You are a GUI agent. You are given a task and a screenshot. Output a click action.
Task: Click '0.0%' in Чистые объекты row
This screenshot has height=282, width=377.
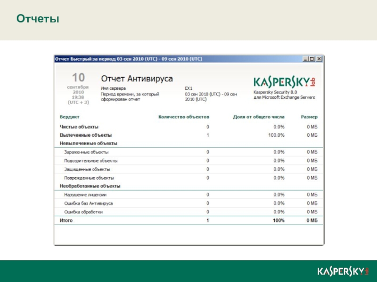(279, 127)
